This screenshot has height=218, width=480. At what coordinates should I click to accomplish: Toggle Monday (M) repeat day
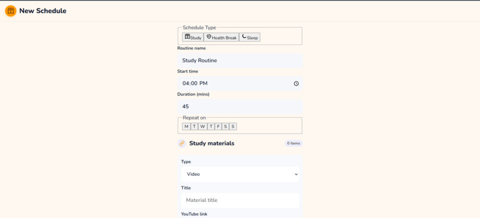coord(186,127)
